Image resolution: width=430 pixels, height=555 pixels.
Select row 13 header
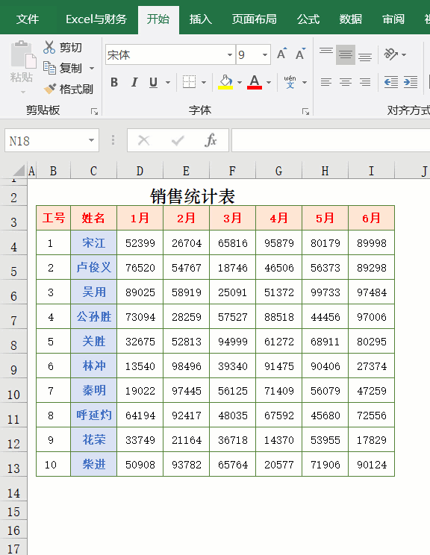[x=13, y=464]
